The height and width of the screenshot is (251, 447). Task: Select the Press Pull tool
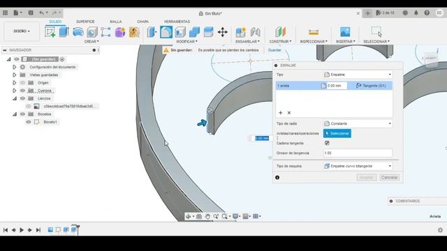[152, 32]
